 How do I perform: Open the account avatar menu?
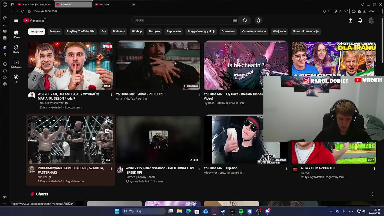point(371,20)
